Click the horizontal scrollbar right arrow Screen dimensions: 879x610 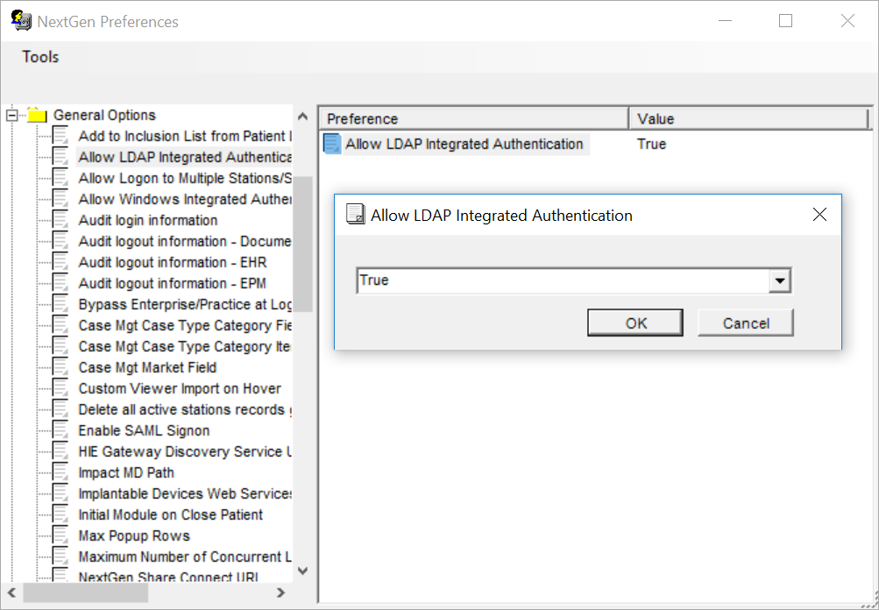[x=280, y=592]
